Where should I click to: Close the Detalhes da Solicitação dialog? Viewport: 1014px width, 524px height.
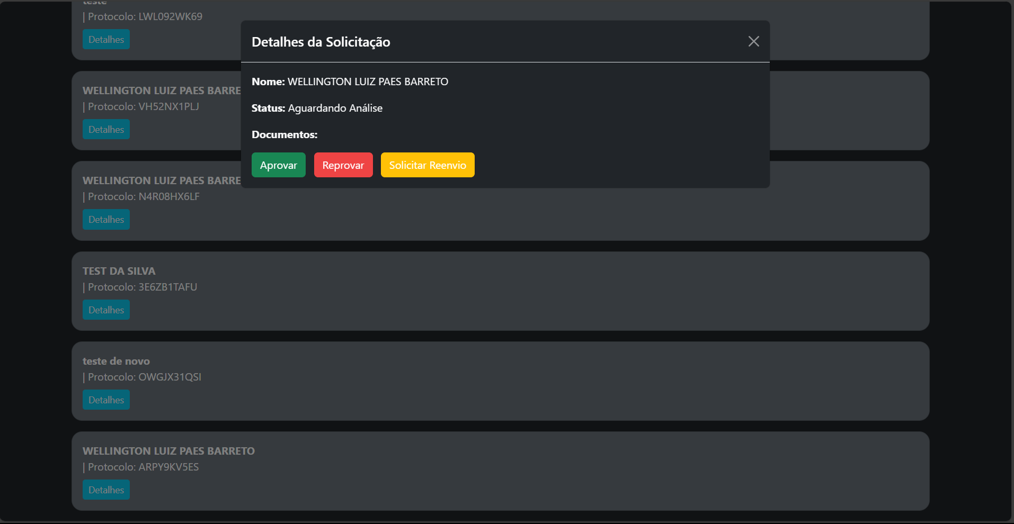coord(753,41)
